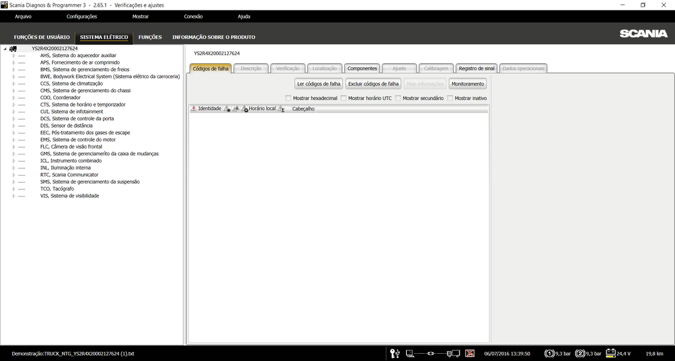Click the Mais informações button

(x=425, y=84)
